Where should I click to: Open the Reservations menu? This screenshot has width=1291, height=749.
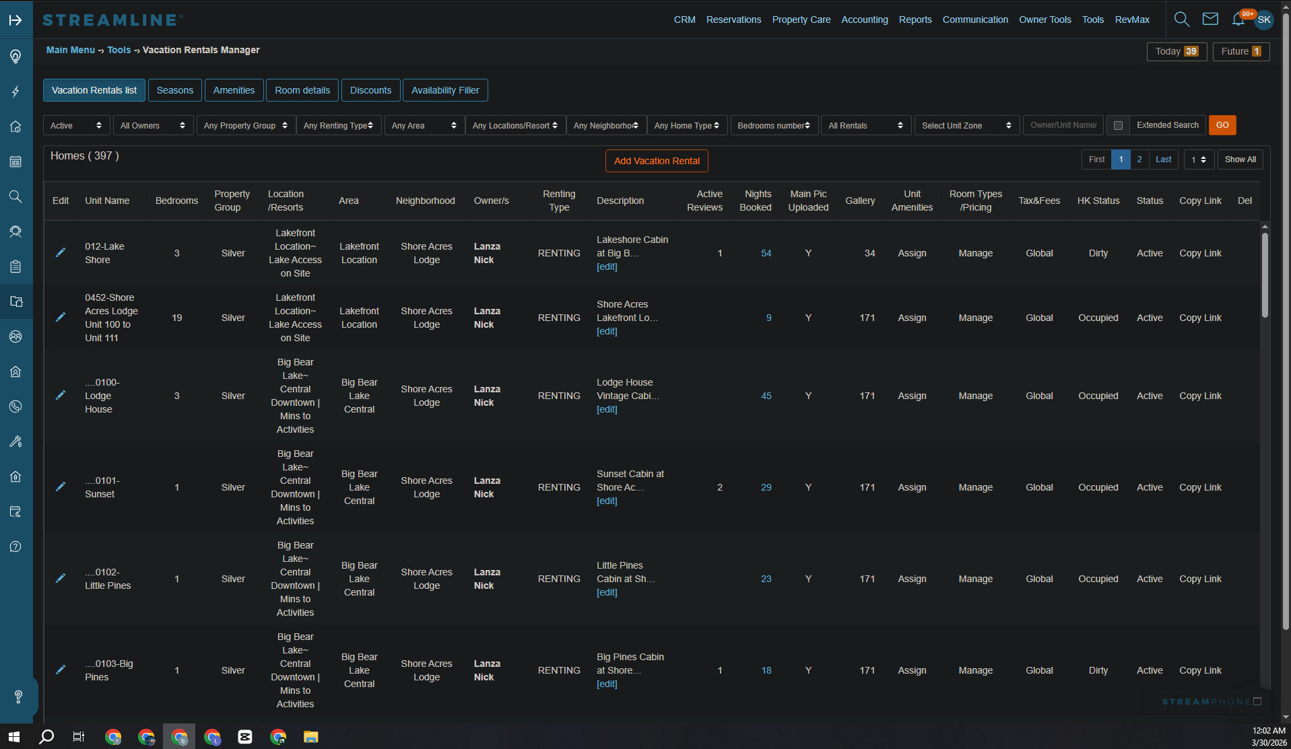pyautogui.click(x=733, y=20)
